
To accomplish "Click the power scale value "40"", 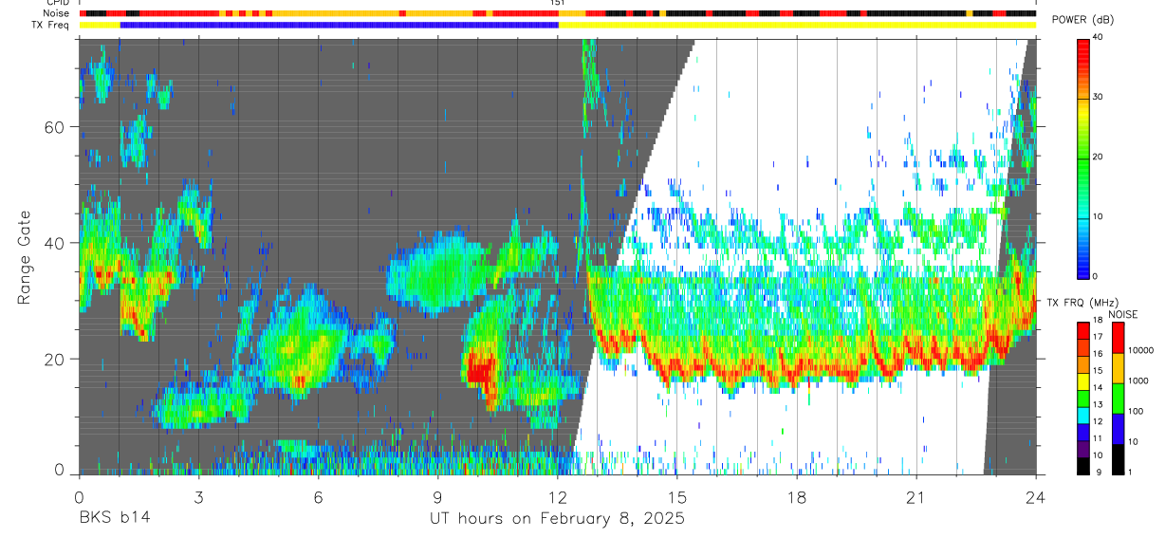I will [x=1099, y=37].
